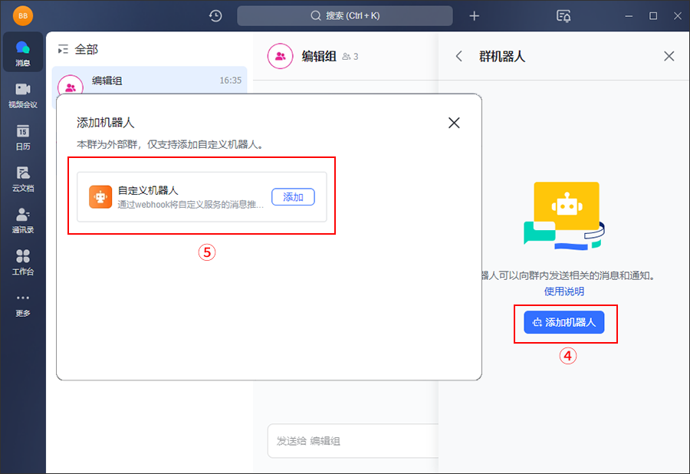Click the orange 自定义机器人 icon
The image size is (690, 474).
tap(100, 196)
